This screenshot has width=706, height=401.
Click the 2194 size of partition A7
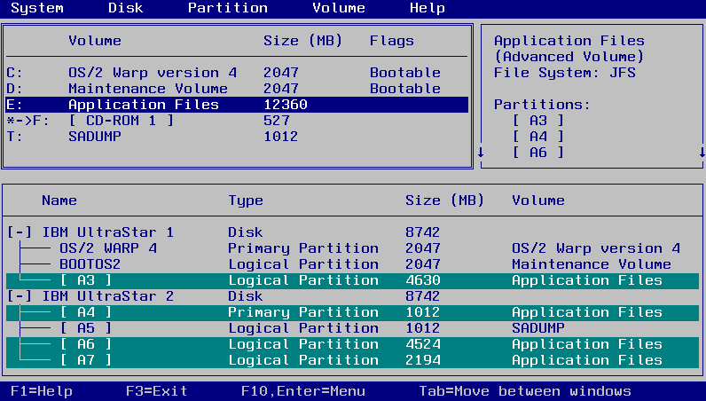pos(423,360)
